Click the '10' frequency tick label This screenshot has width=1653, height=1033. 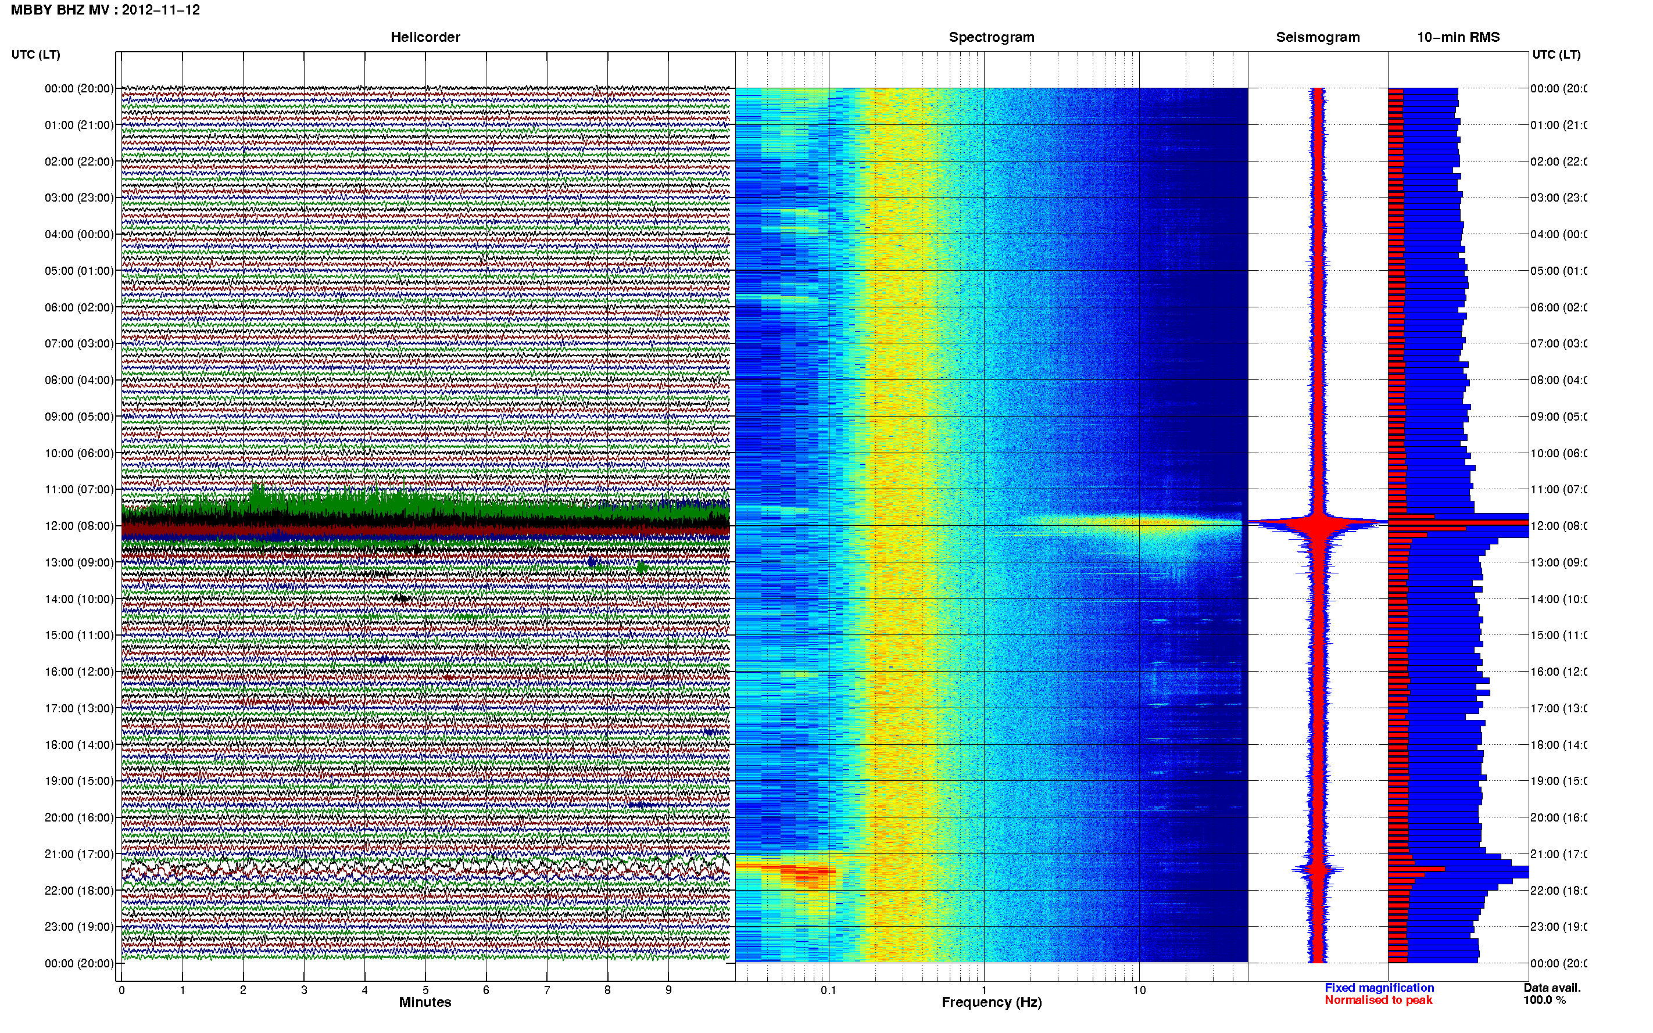pos(1139,990)
